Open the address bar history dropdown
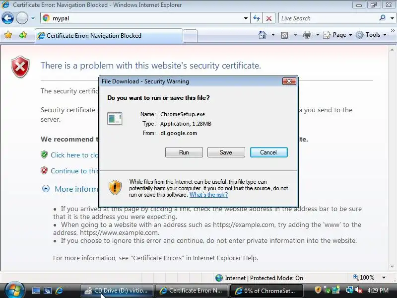The image size is (397, 298). [246, 18]
